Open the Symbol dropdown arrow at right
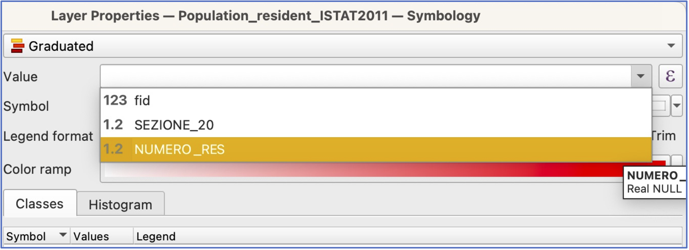The height and width of the screenshot is (250, 689). coord(677,106)
